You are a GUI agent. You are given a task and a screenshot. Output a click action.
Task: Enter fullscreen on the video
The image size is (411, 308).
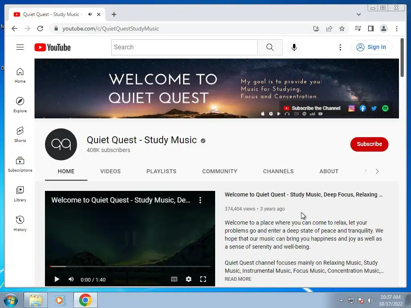[203, 280]
